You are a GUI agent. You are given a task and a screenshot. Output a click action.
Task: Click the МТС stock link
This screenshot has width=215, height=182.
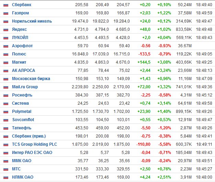point(16,169)
